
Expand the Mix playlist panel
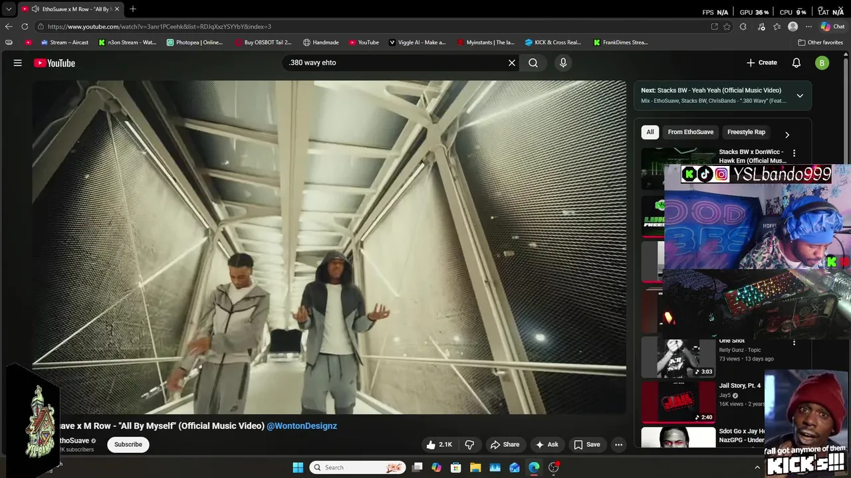[x=800, y=96]
